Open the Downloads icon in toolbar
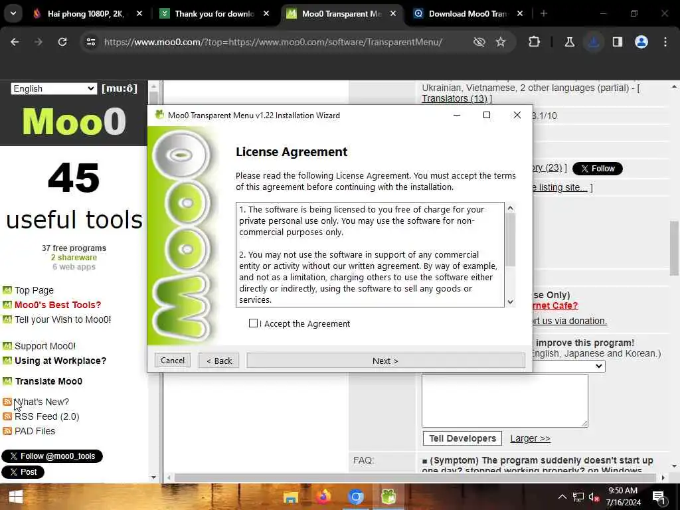Image resolution: width=680 pixels, height=510 pixels. pyautogui.click(x=594, y=42)
